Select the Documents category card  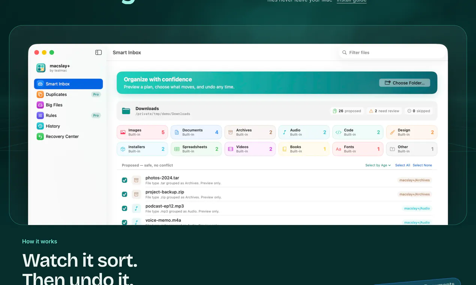196,132
